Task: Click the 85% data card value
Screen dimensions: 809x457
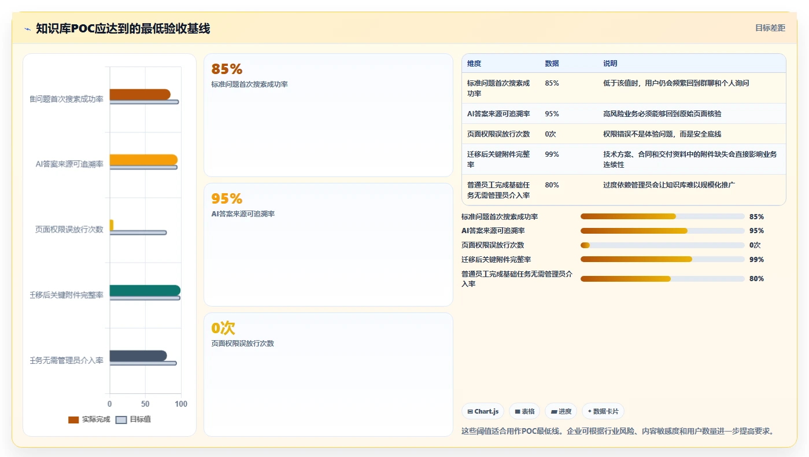Action: click(227, 69)
